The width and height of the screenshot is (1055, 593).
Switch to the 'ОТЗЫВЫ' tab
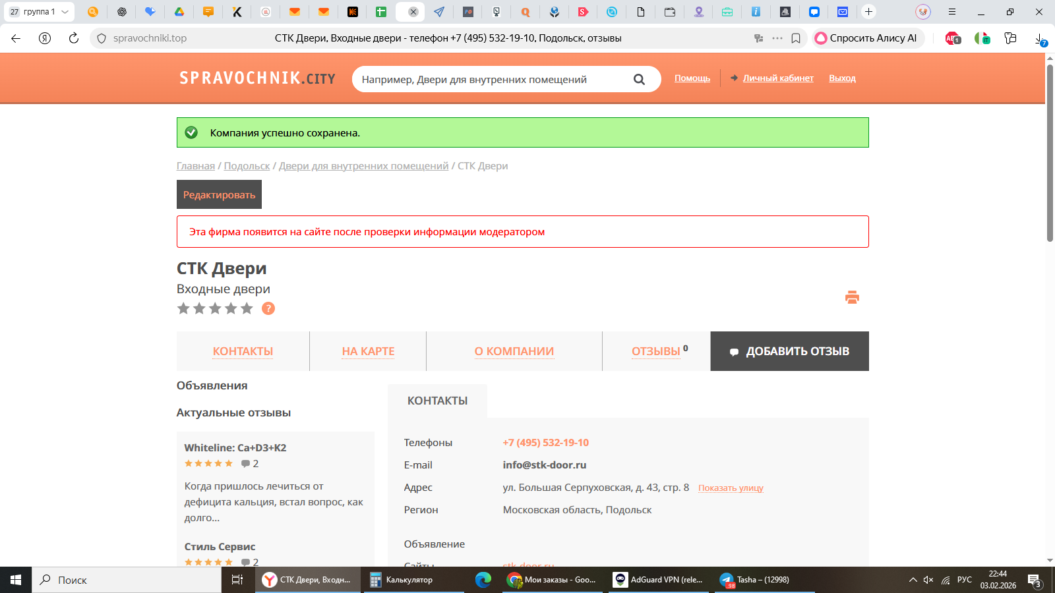pos(656,351)
